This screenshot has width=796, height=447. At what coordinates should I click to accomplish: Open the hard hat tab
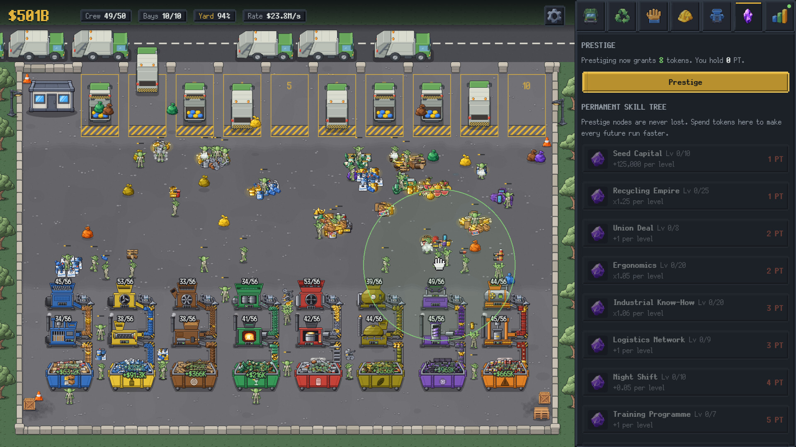coord(685,16)
